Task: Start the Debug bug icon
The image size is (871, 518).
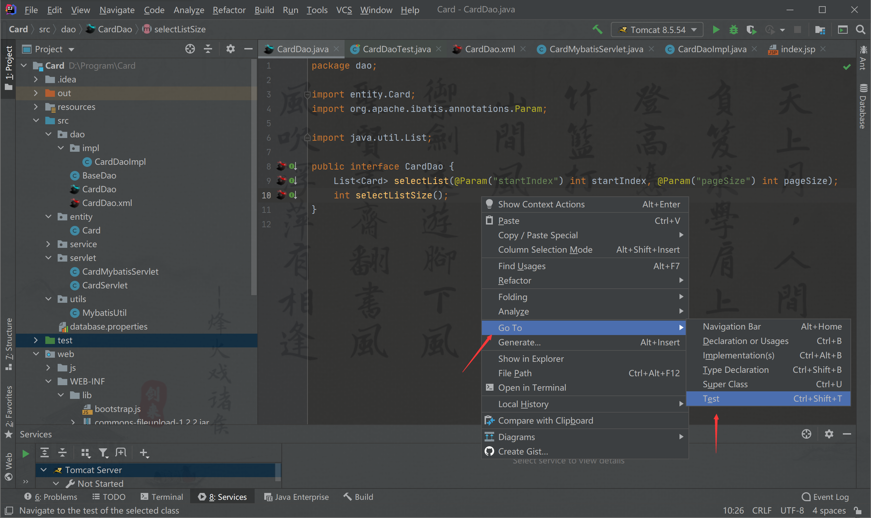Action: point(733,30)
